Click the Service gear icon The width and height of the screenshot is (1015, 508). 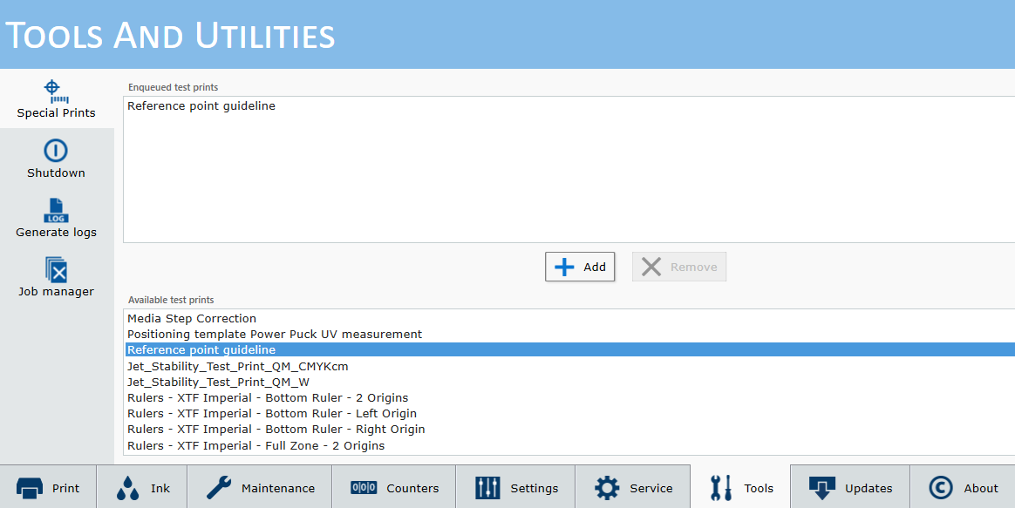607,488
